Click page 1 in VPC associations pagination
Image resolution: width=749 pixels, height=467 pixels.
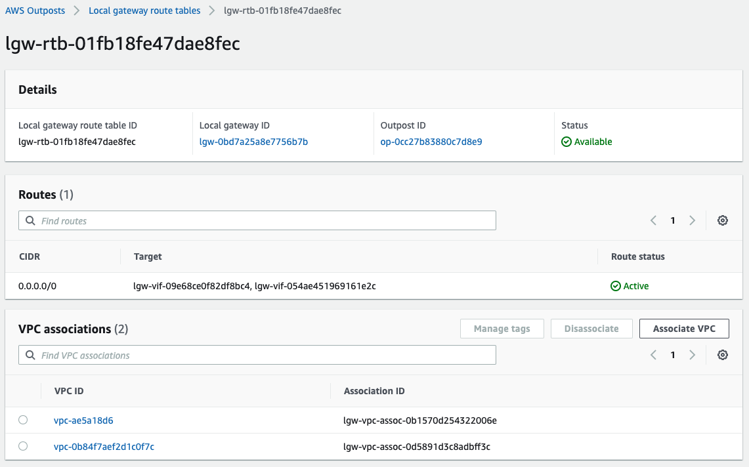coord(672,355)
